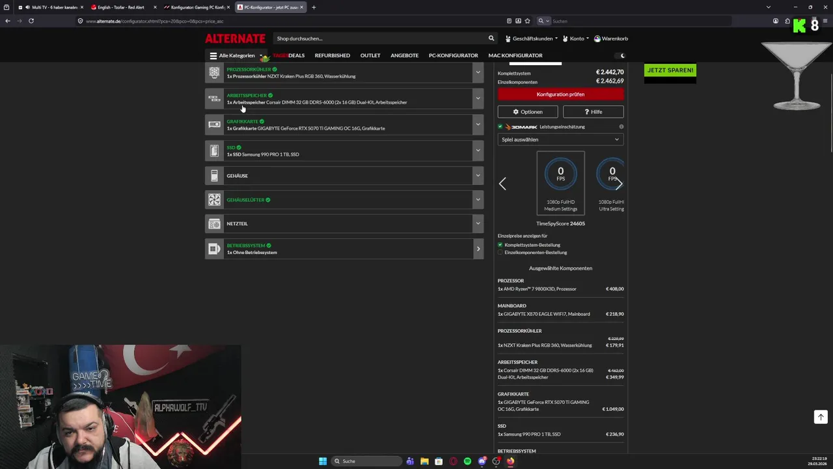Open Spotify from the taskbar
This screenshot has height=469, width=833.
tap(467, 461)
